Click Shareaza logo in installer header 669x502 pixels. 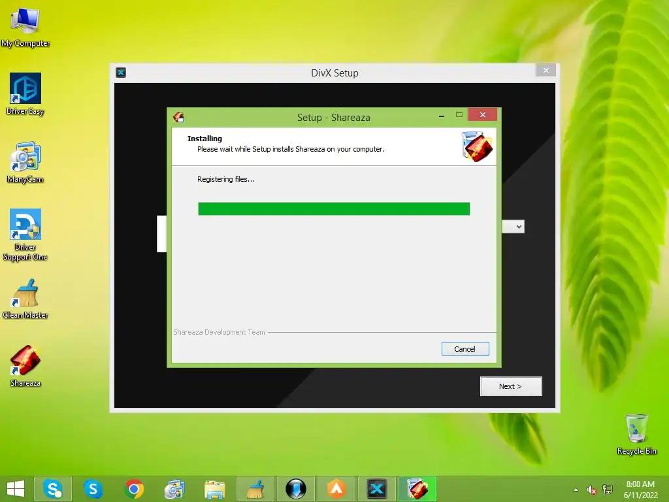[x=477, y=146]
